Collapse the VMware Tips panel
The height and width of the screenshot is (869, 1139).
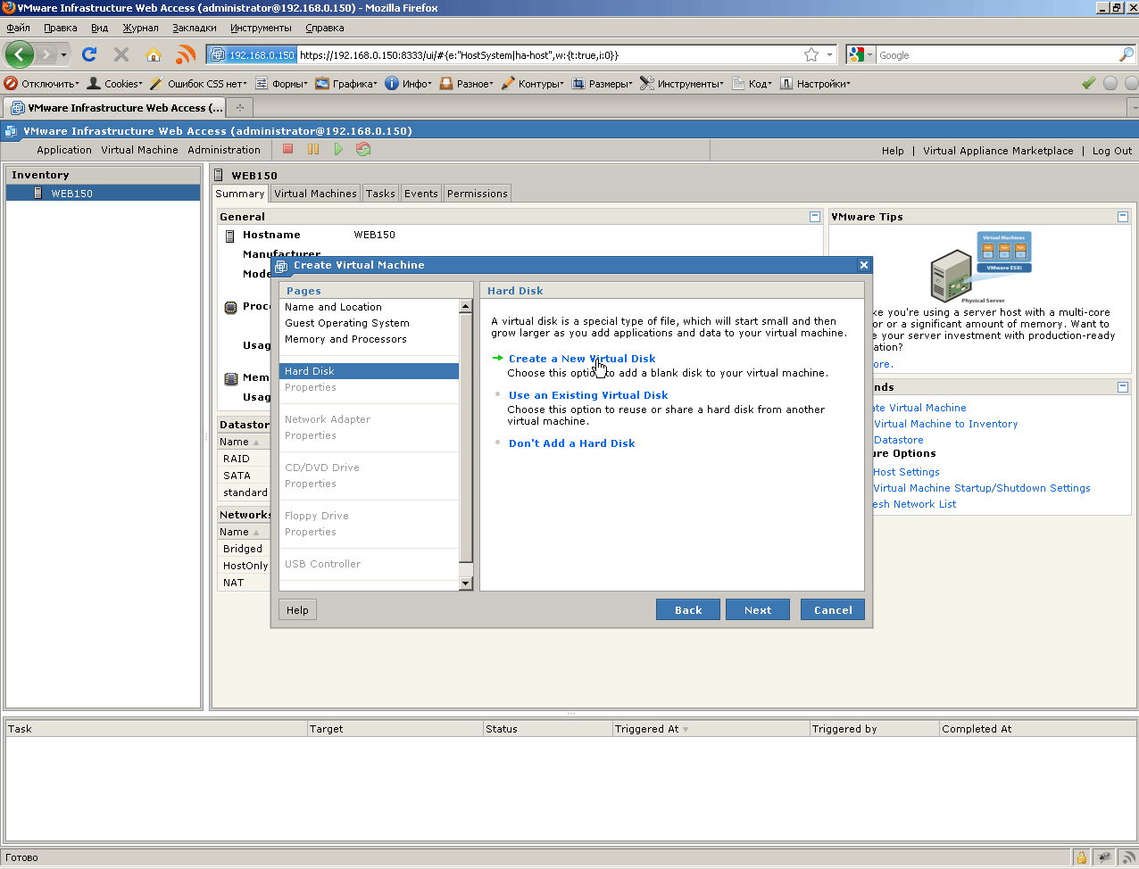click(1123, 216)
